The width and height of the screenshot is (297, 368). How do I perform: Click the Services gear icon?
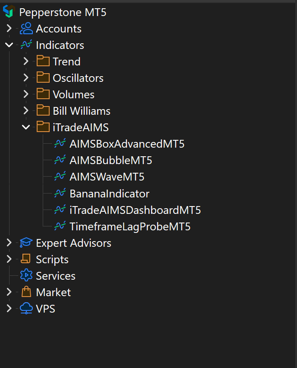[26, 275]
